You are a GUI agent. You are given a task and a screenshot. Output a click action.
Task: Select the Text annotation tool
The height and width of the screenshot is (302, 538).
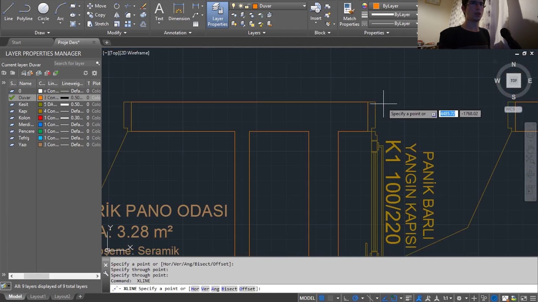(159, 12)
